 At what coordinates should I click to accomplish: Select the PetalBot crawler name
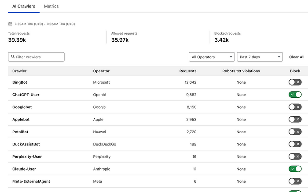(20, 132)
